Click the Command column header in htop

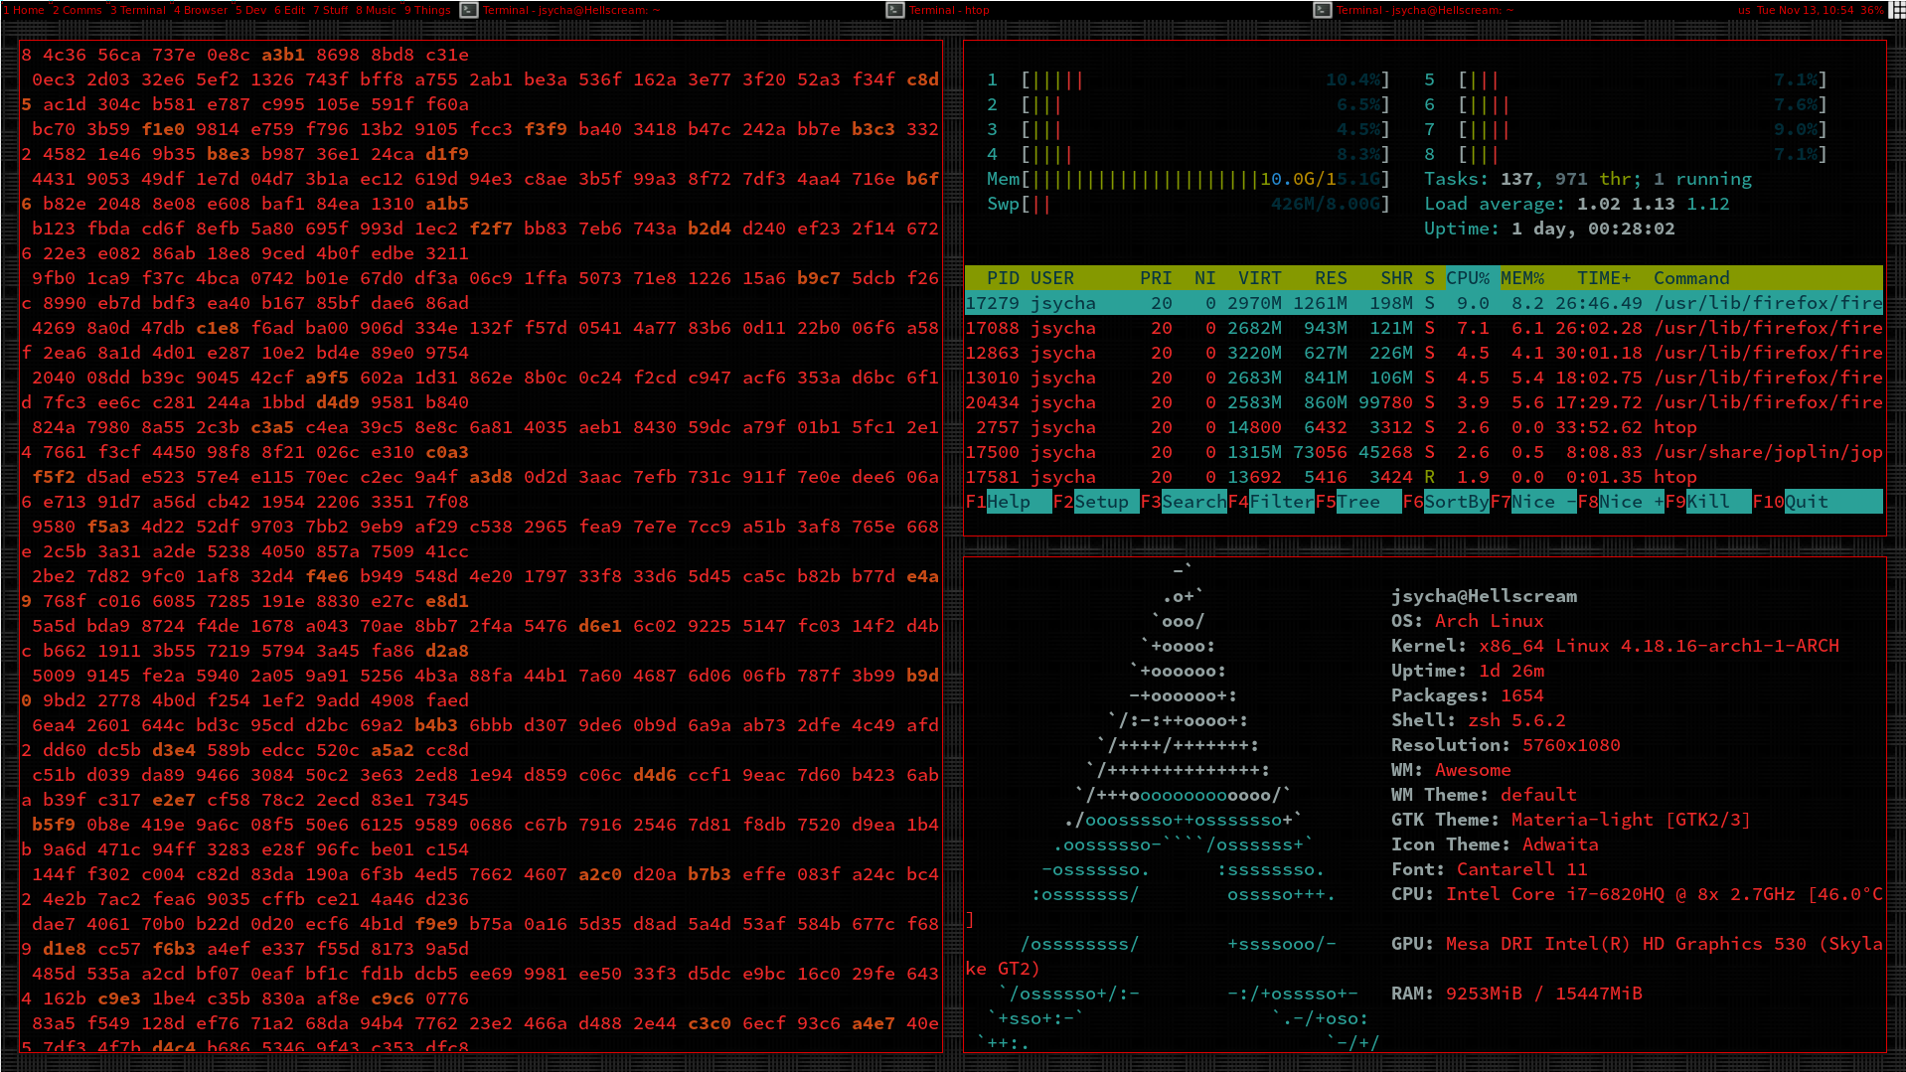point(1691,278)
